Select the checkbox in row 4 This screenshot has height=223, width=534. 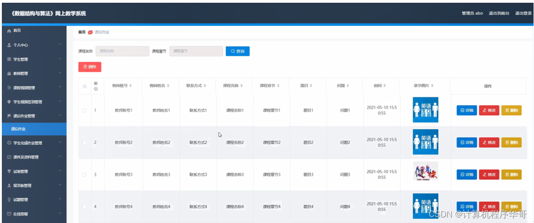point(85,207)
